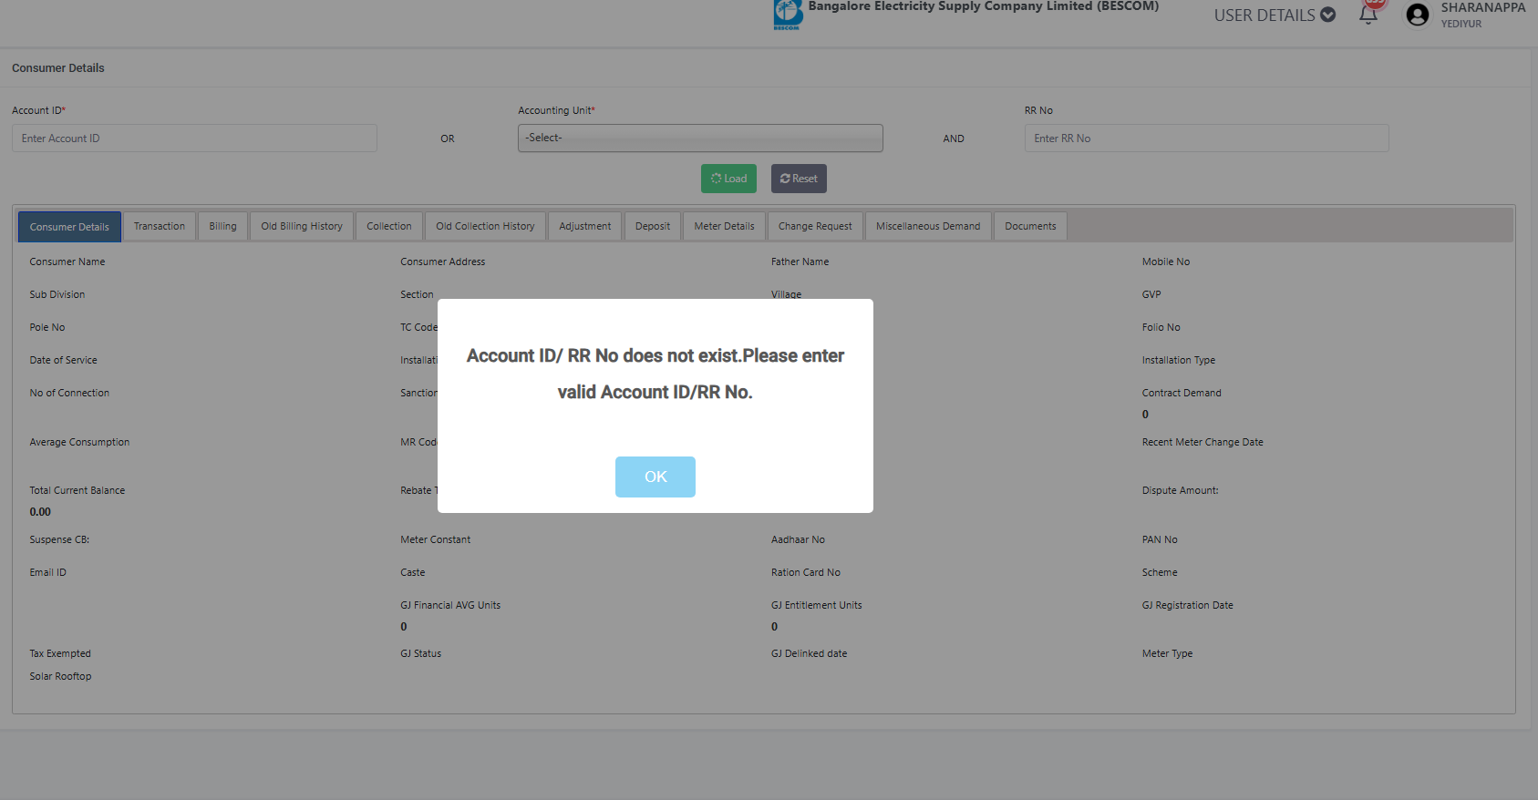The image size is (1538, 800).
Task: Click the 'Recent Meter Change Date' label
Action: tap(1203, 442)
